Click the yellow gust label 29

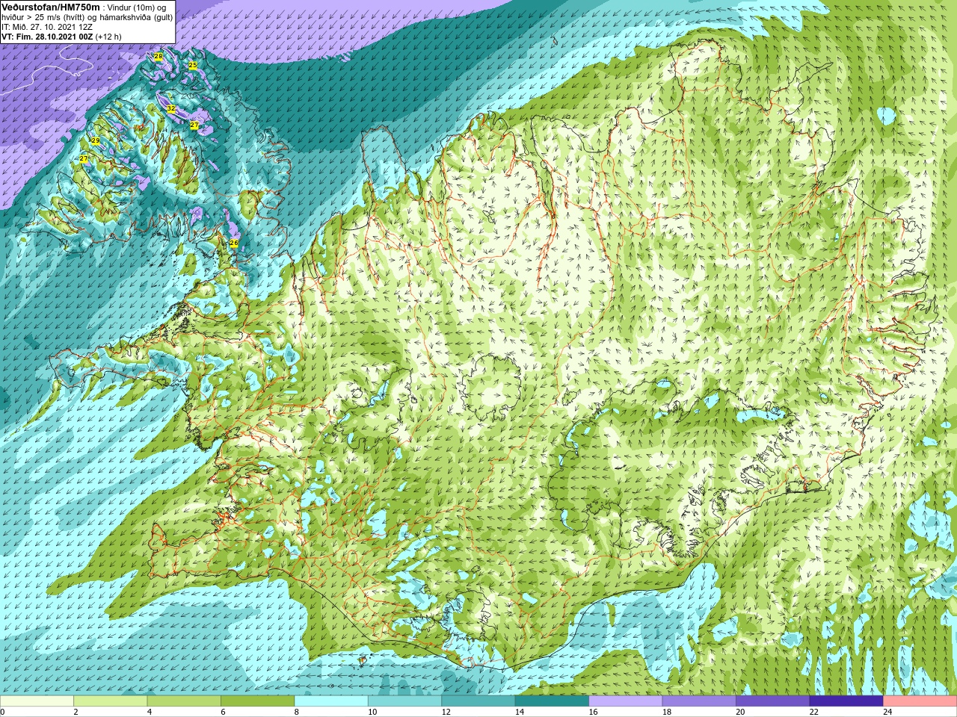click(95, 141)
